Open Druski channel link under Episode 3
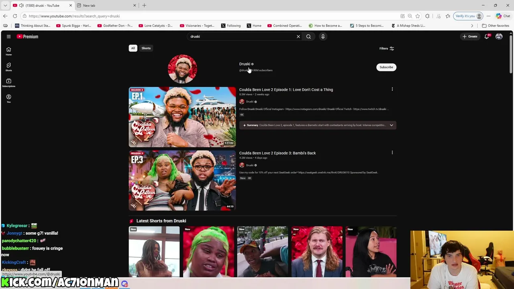The image size is (514, 289). coord(250,165)
